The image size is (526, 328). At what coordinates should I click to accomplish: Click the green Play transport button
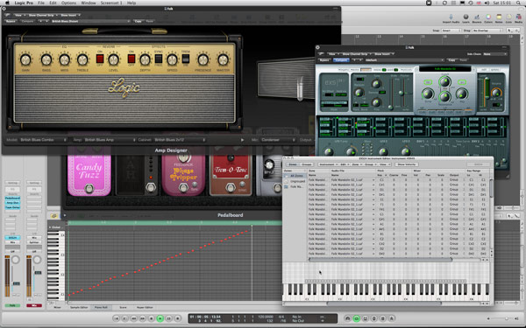pyautogui.click(x=160, y=318)
